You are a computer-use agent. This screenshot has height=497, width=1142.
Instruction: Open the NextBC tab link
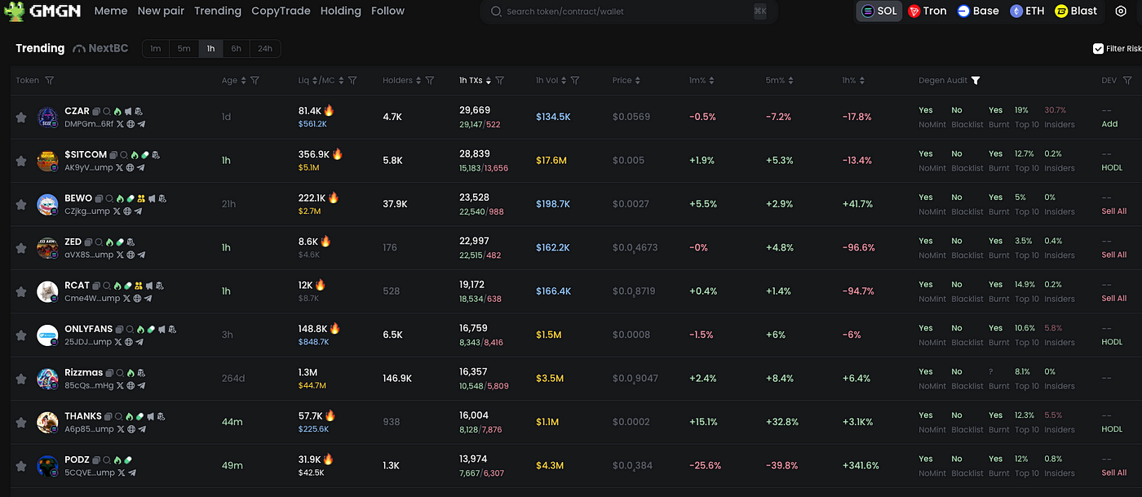(x=100, y=49)
